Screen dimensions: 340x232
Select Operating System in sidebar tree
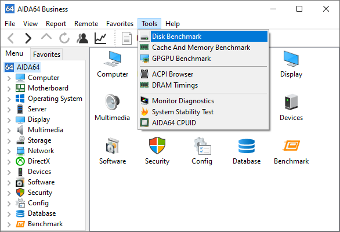coord(49,99)
